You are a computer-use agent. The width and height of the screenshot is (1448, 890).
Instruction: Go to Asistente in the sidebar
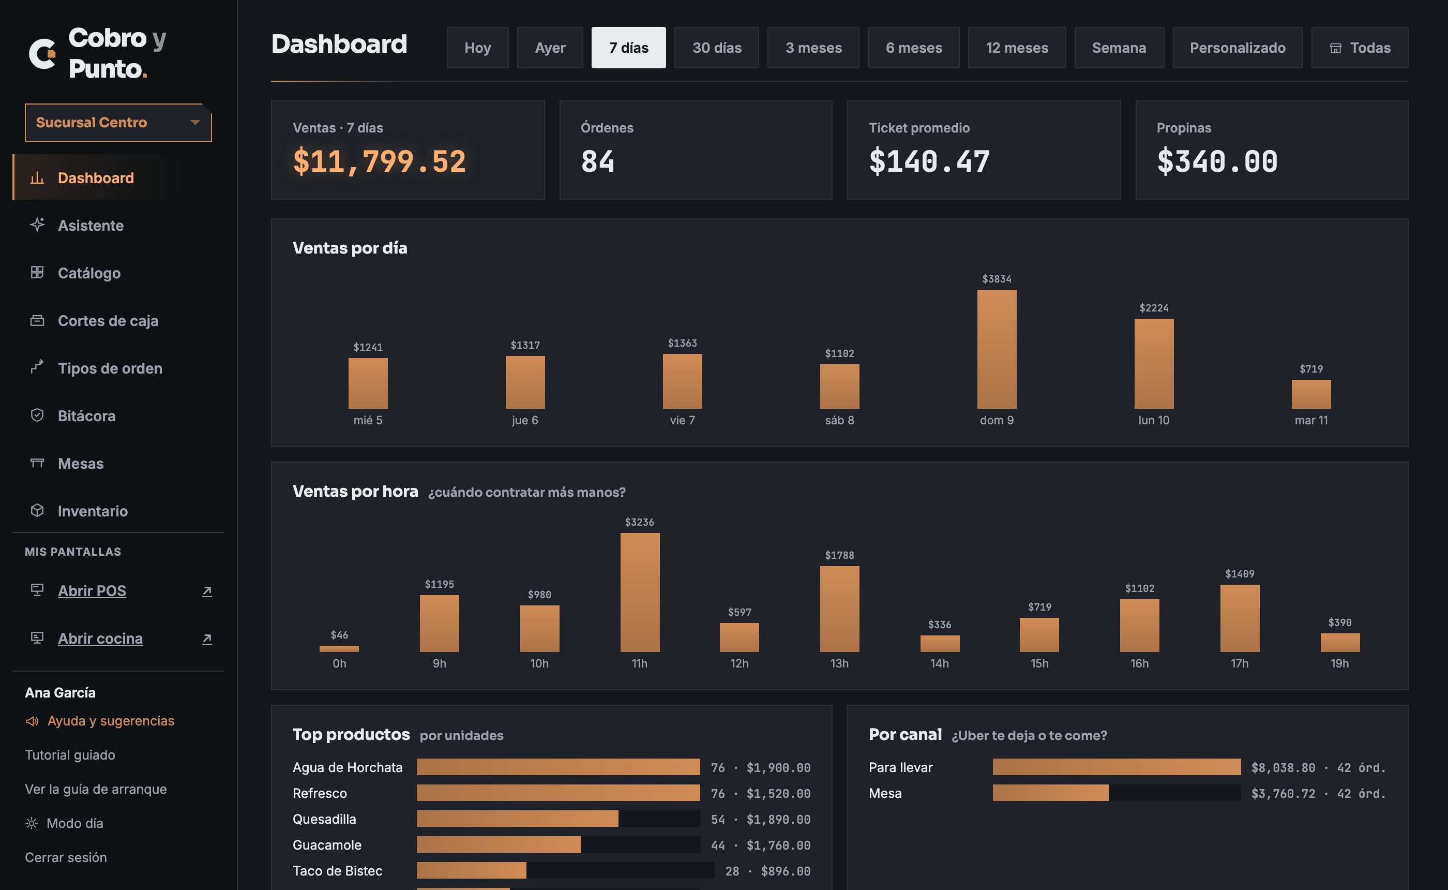[x=118, y=226]
